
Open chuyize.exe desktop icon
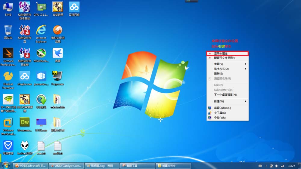pos(25,78)
